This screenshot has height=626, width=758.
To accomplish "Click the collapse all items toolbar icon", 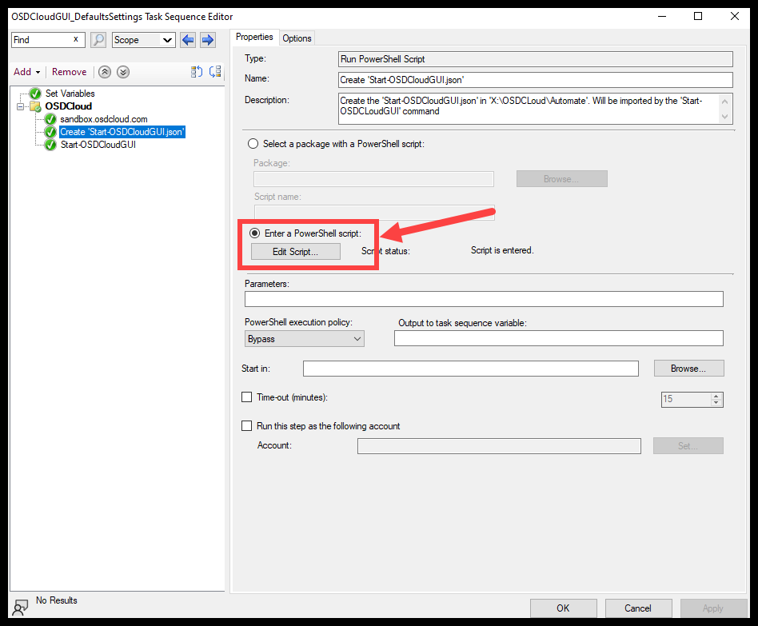I will [196, 72].
